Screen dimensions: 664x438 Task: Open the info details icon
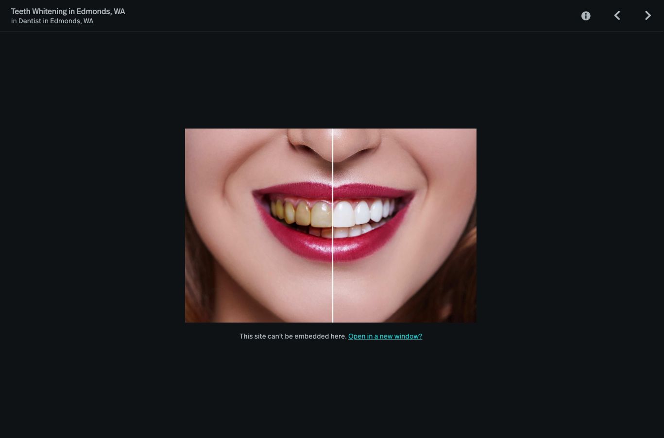tap(586, 16)
